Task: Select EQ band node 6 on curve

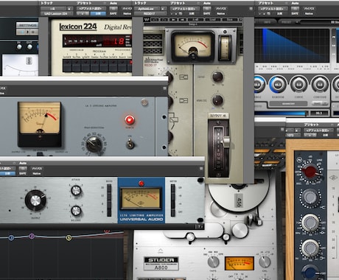Action: [x=69, y=237]
